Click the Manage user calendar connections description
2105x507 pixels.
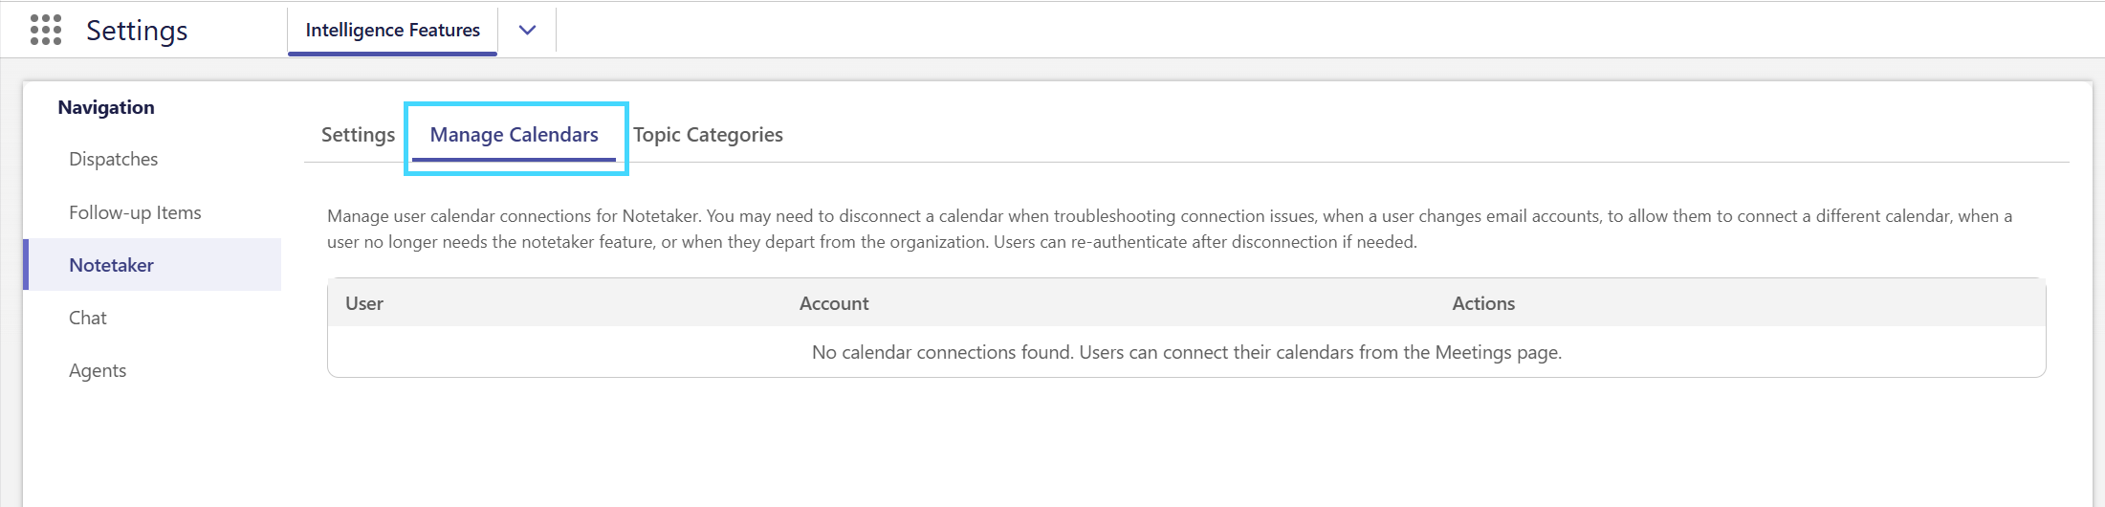[x=1170, y=229]
